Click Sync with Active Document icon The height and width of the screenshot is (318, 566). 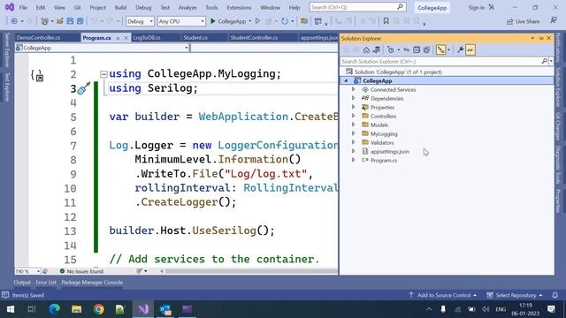(x=407, y=49)
